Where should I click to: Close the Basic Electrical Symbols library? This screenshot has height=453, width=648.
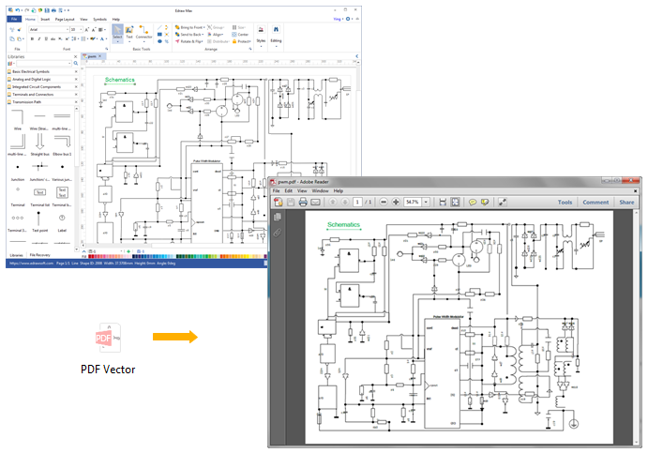tap(75, 71)
